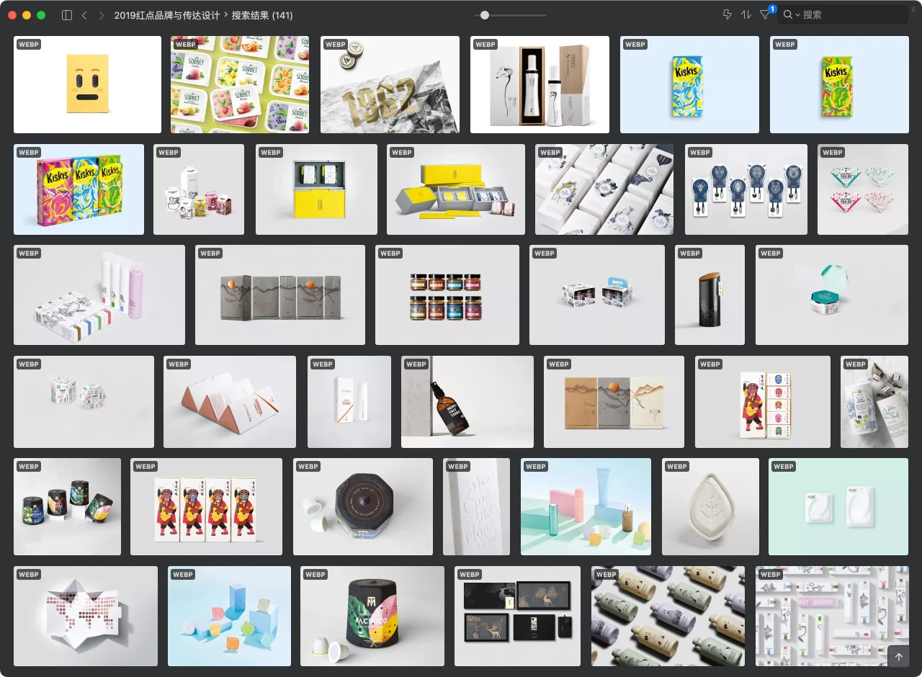Open the filter funnel icon
This screenshot has width=922, height=677.
click(765, 15)
